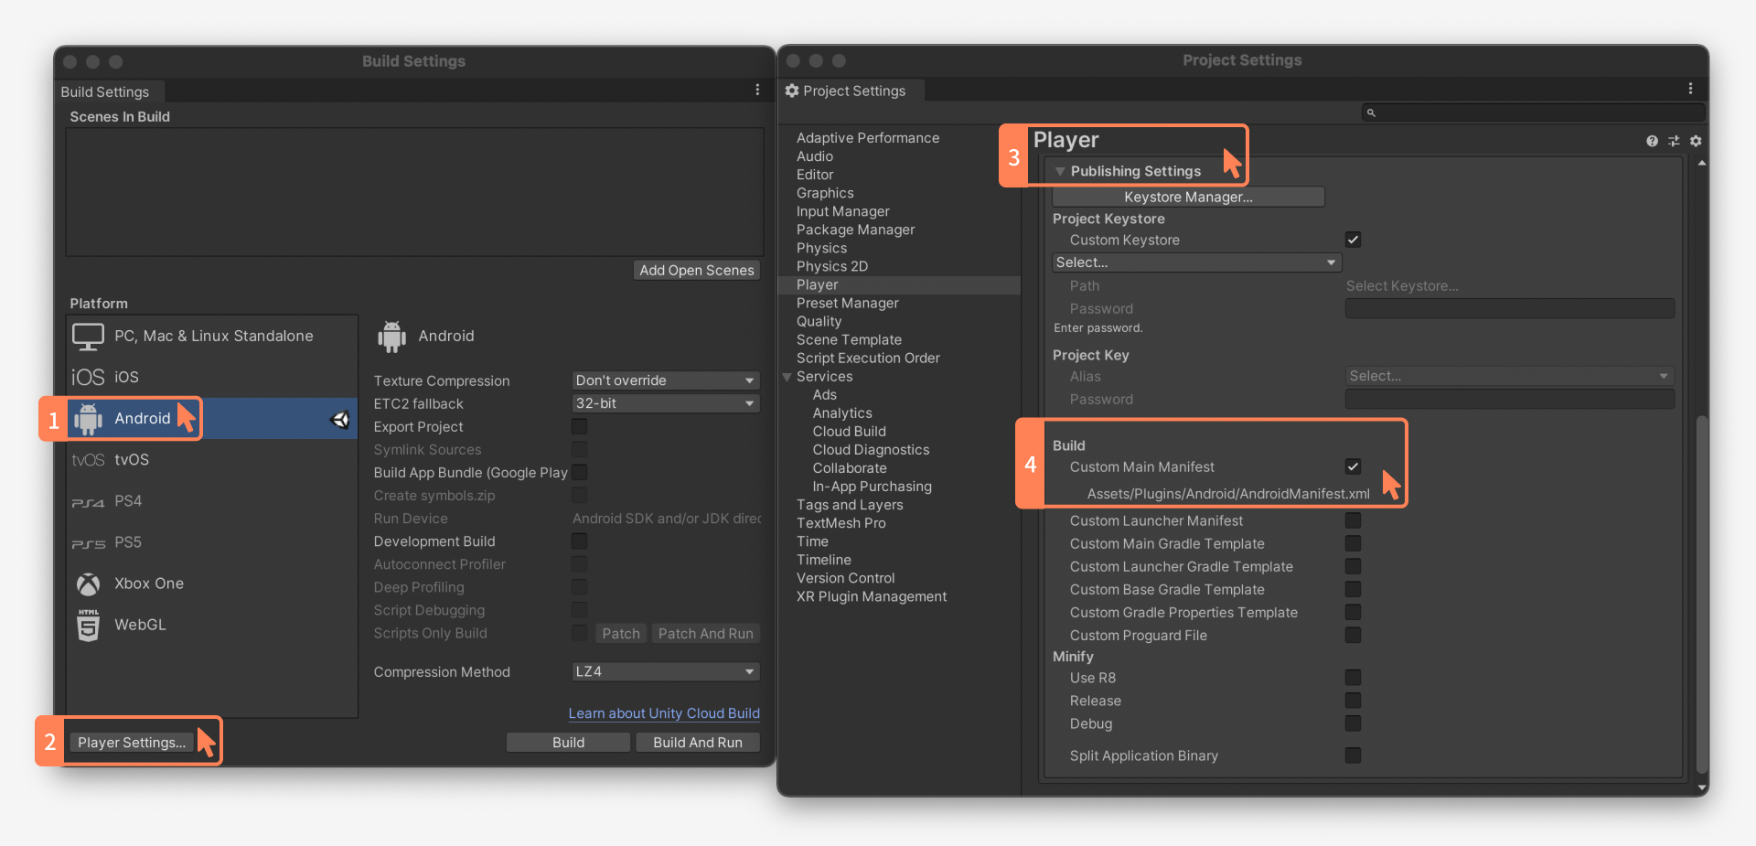Select Tags and Layers settings

click(x=850, y=505)
